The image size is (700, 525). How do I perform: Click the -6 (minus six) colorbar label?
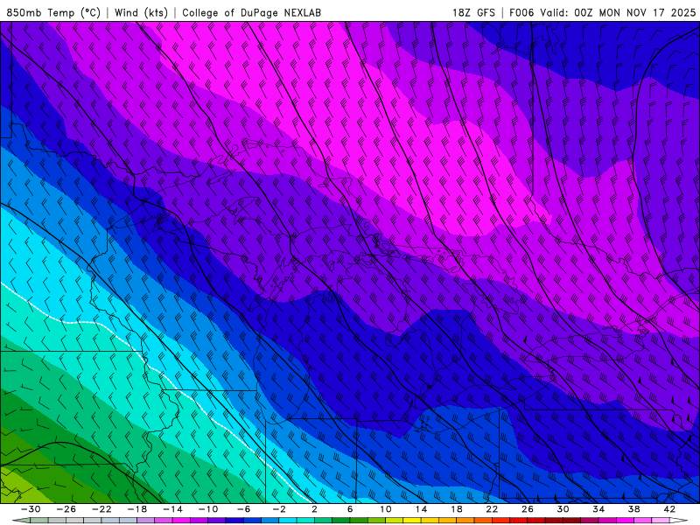pyautogui.click(x=243, y=509)
